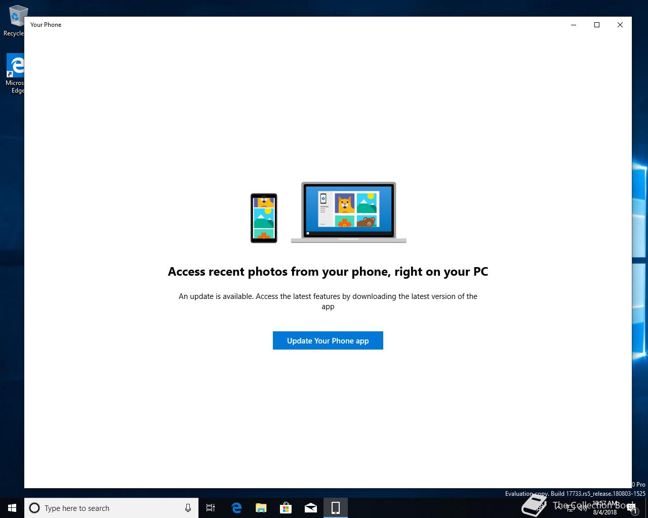Open Microsoft Store from the taskbar

coord(286,508)
